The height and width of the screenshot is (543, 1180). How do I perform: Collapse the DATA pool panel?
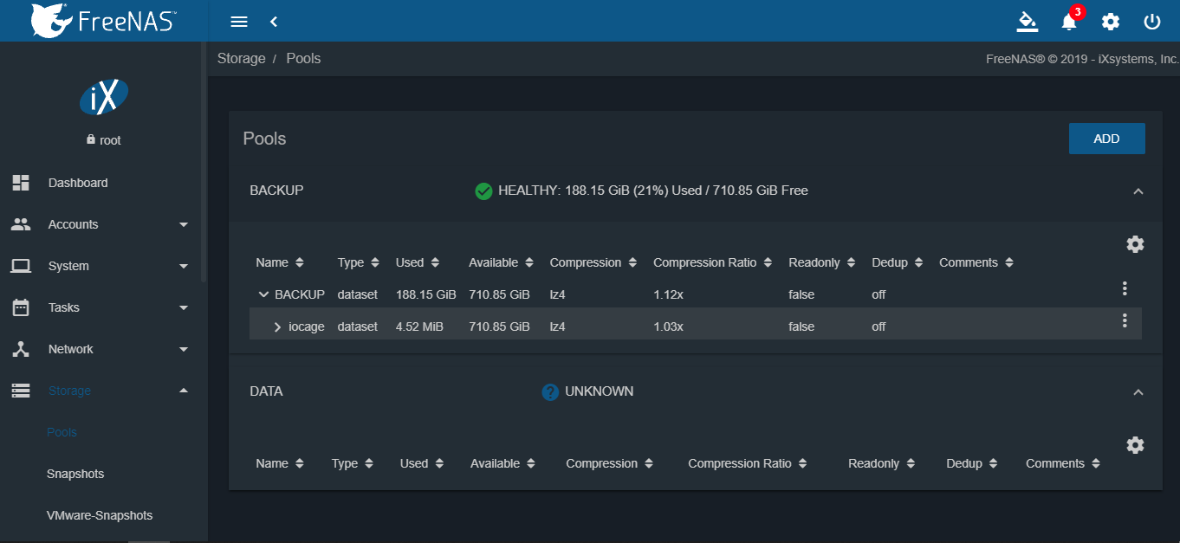pos(1138,392)
